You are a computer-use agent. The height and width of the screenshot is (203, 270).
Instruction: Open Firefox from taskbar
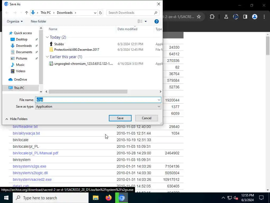[x=108, y=198]
